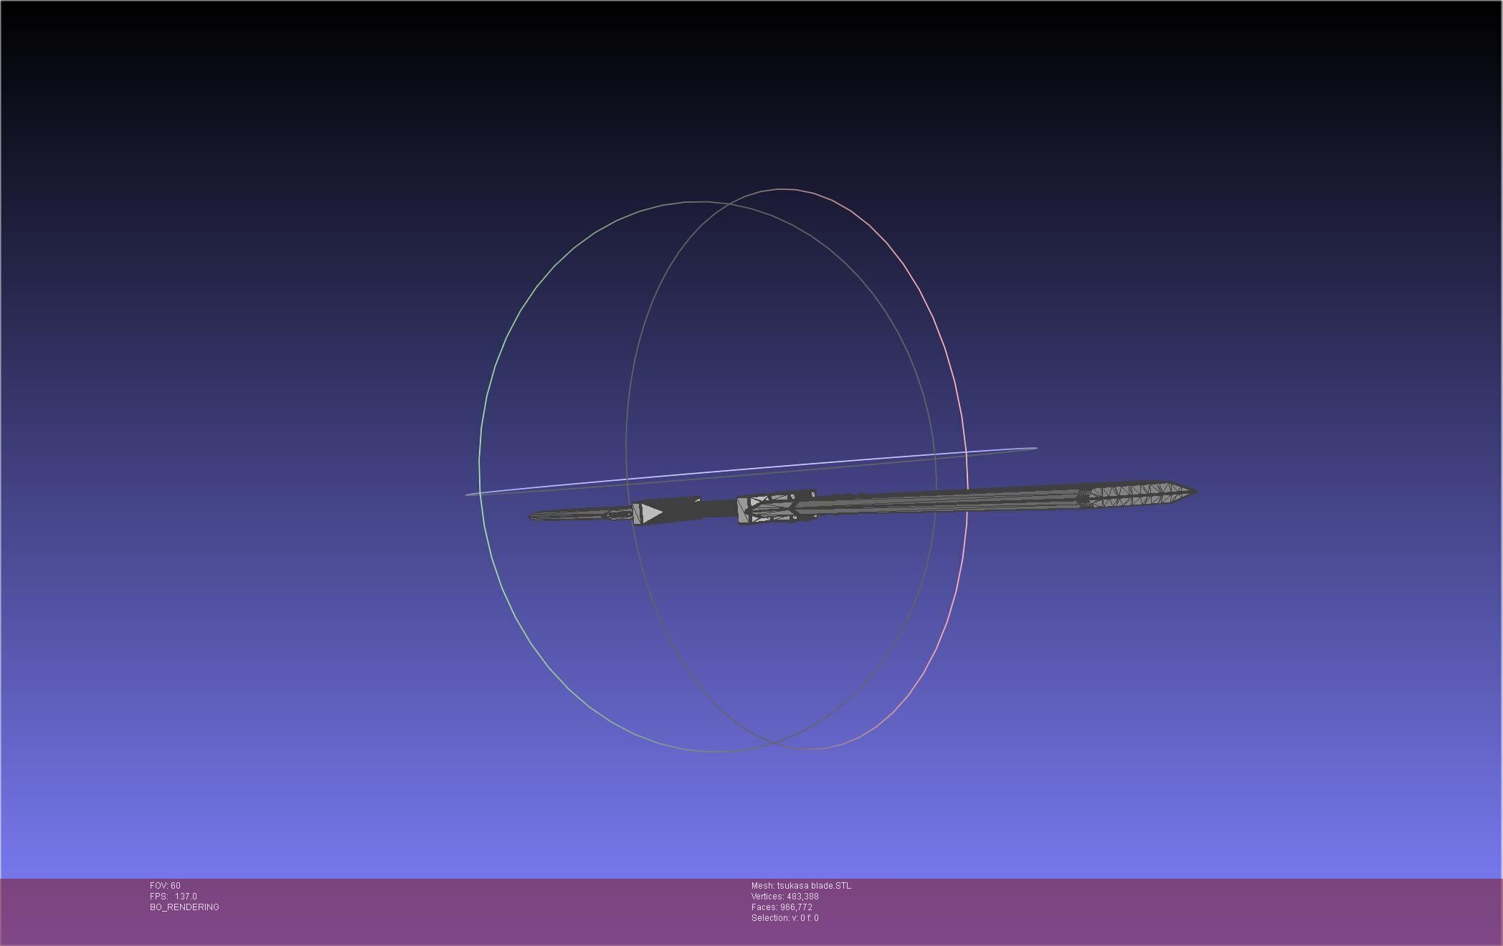The height and width of the screenshot is (946, 1503).
Task: Click empty dark viewport area above the trackball
Action: 717,93
